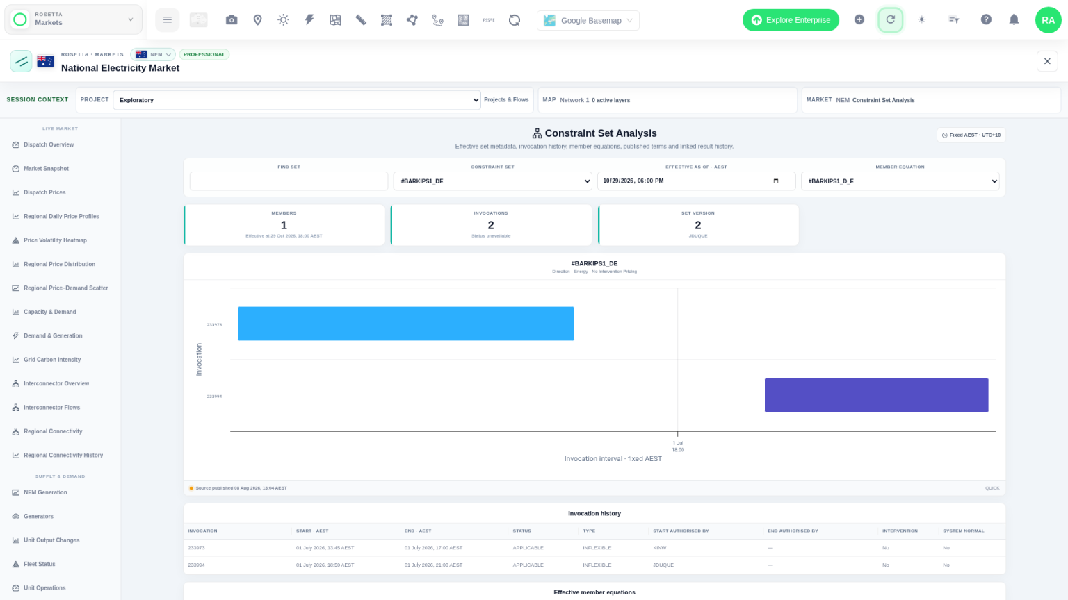
Task: Close the National Electricity Market panel
Action: (1047, 61)
